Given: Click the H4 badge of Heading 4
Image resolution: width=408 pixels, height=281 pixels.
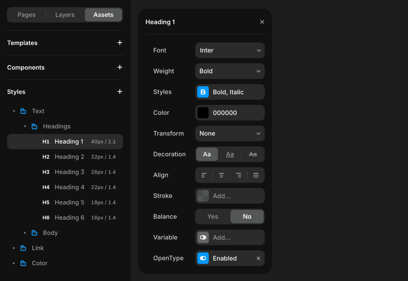Looking at the screenshot, I should click(46, 187).
